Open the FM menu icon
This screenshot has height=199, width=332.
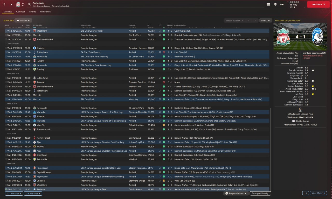[282, 4]
